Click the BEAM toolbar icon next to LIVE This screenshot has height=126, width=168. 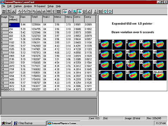[x=13, y=11]
